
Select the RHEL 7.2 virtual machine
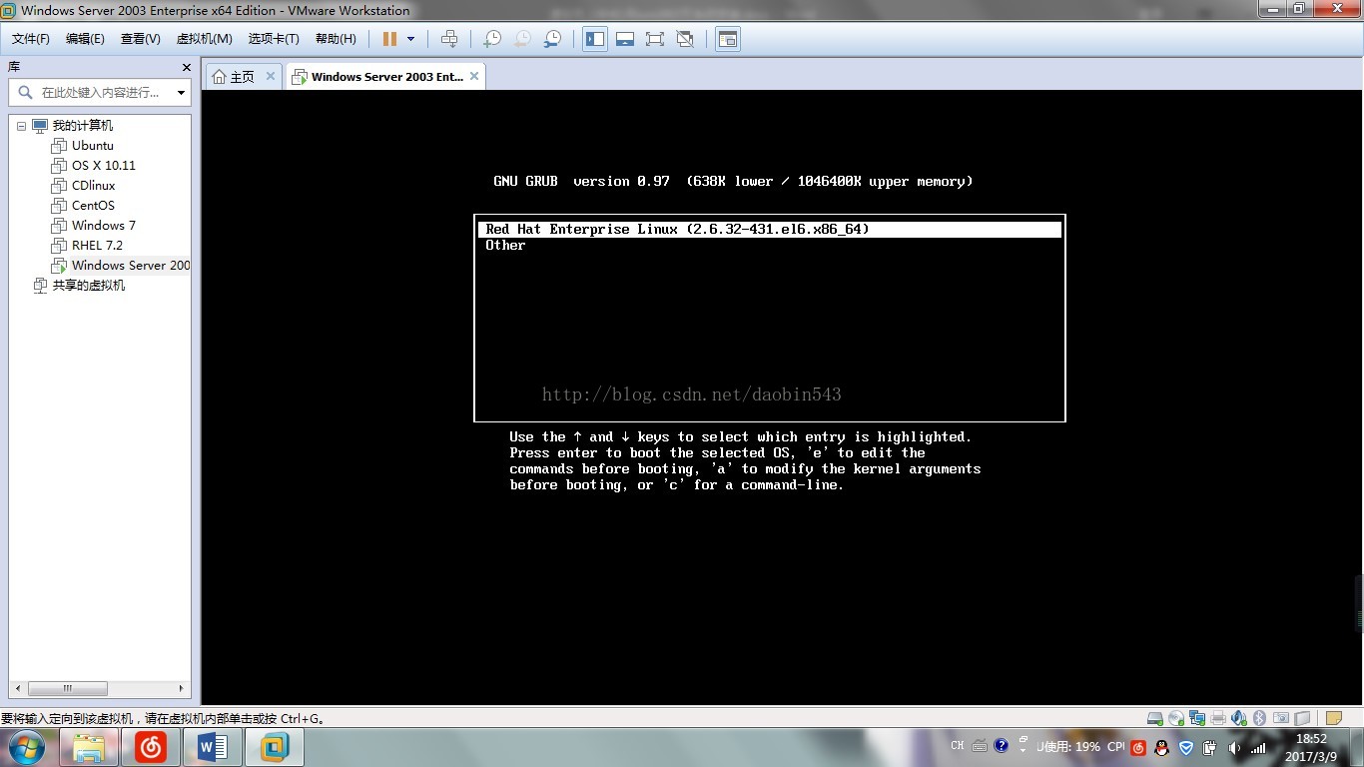coord(98,246)
